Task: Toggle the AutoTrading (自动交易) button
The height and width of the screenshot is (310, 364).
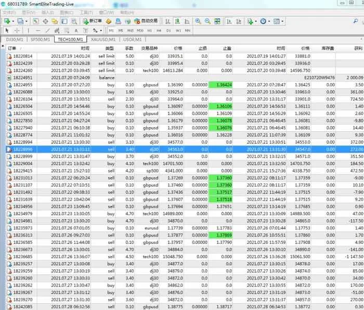Action: coord(147,21)
